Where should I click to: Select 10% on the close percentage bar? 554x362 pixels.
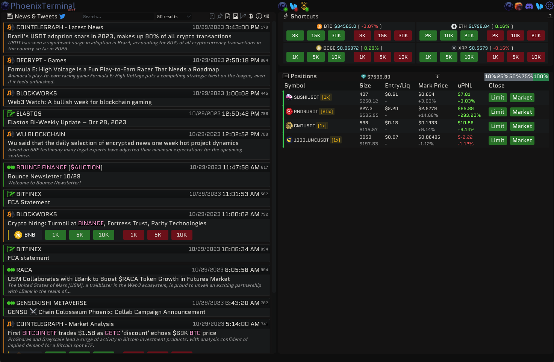click(490, 76)
